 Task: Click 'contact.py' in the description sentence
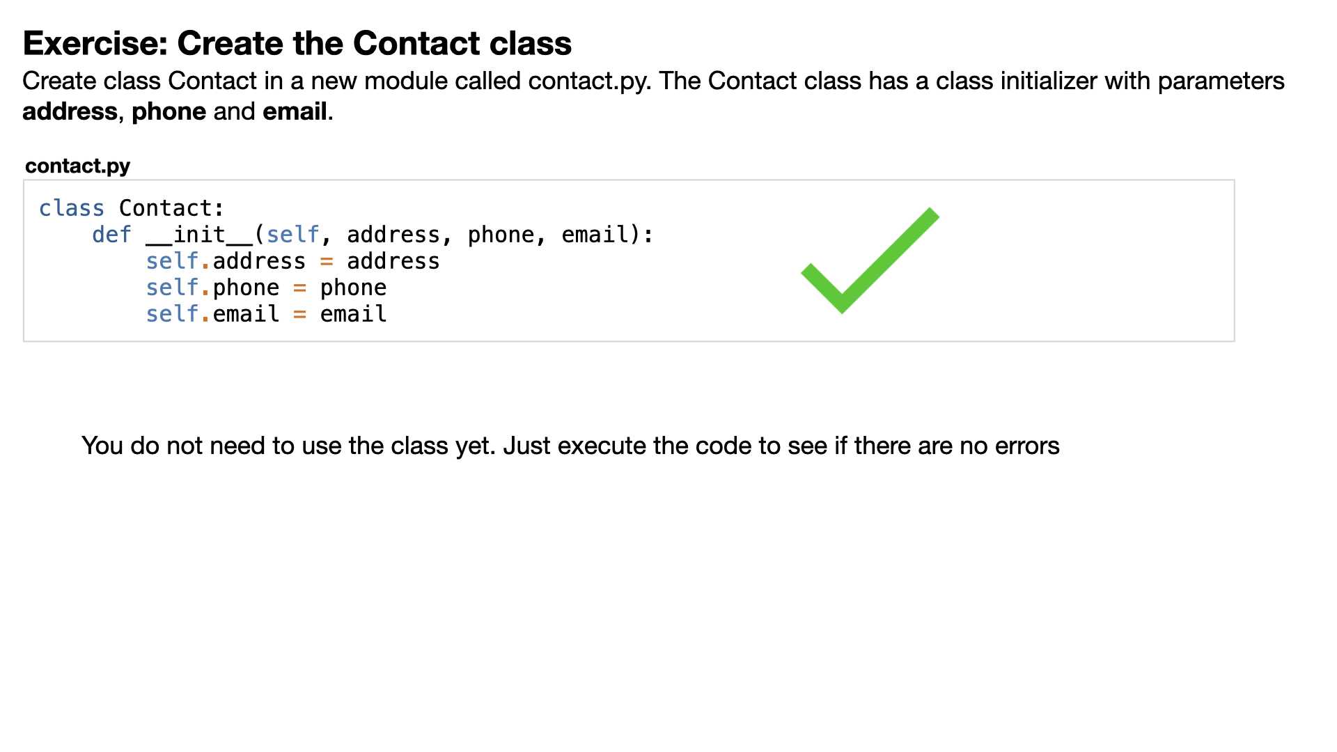(x=588, y=81)
